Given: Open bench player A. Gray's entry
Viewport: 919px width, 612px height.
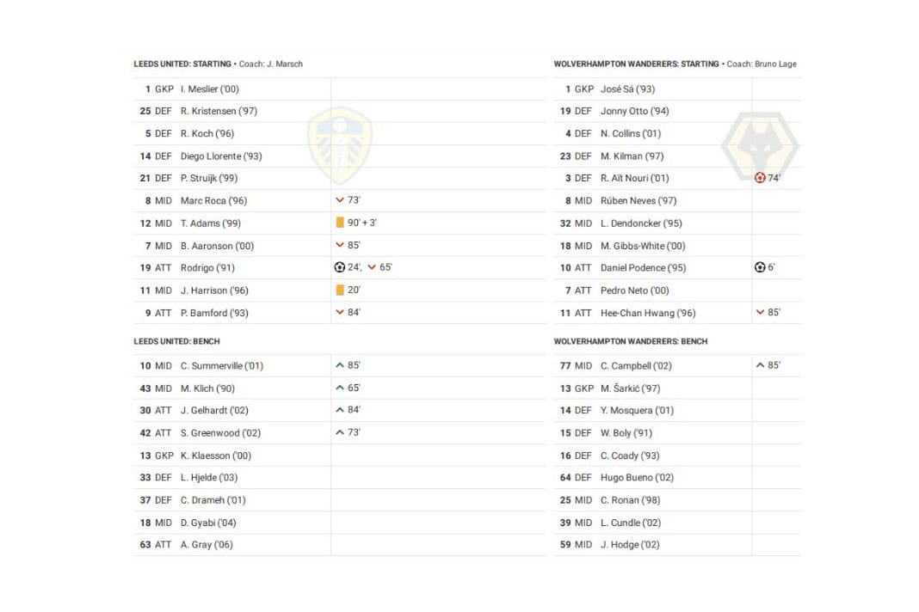Looking at the screenshot, I should point(207,544).
